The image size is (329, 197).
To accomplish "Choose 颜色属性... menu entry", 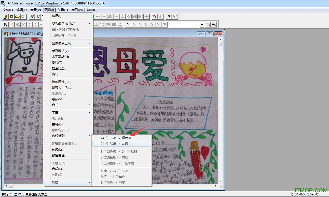I will 68,155.
